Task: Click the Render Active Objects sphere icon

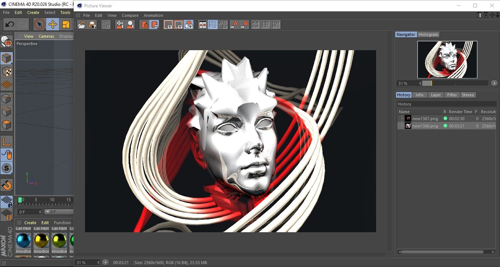Action: click(130, 25)
